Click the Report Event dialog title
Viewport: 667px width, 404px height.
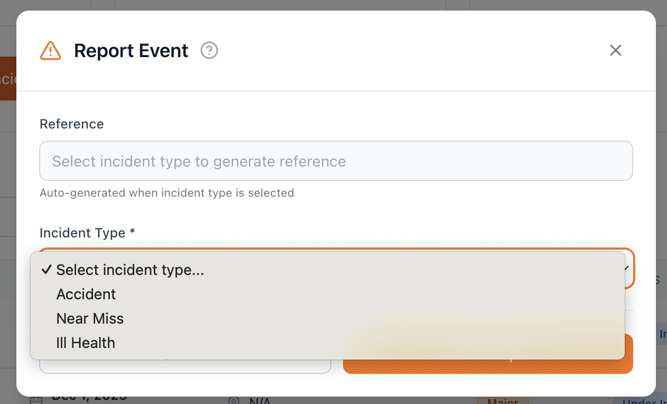[x=131, y=50]
